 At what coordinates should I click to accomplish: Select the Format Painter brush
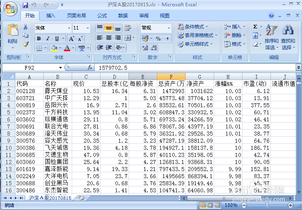25,44
